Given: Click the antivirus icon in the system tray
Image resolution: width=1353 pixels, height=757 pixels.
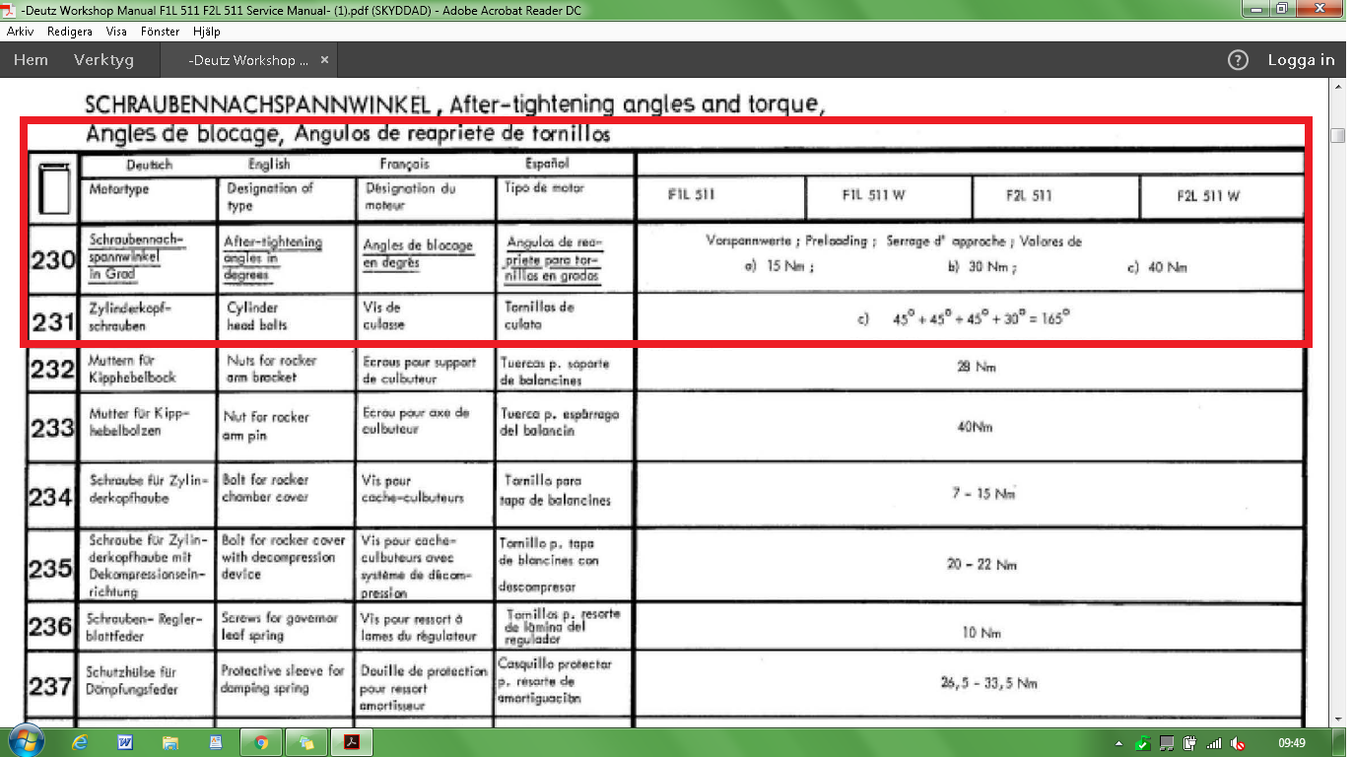Looking at the screenshot, I should coord(1141,743).
